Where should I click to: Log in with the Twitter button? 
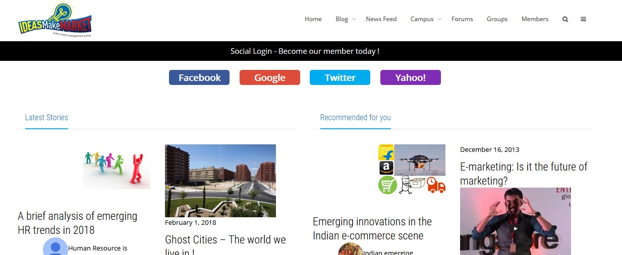tap(340, 77)
